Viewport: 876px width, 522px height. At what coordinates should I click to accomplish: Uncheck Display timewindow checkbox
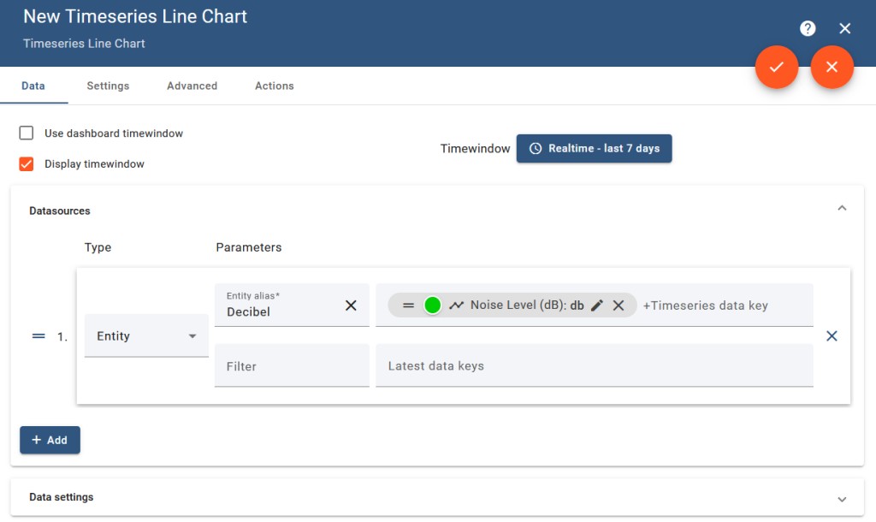tap(27, 163)
